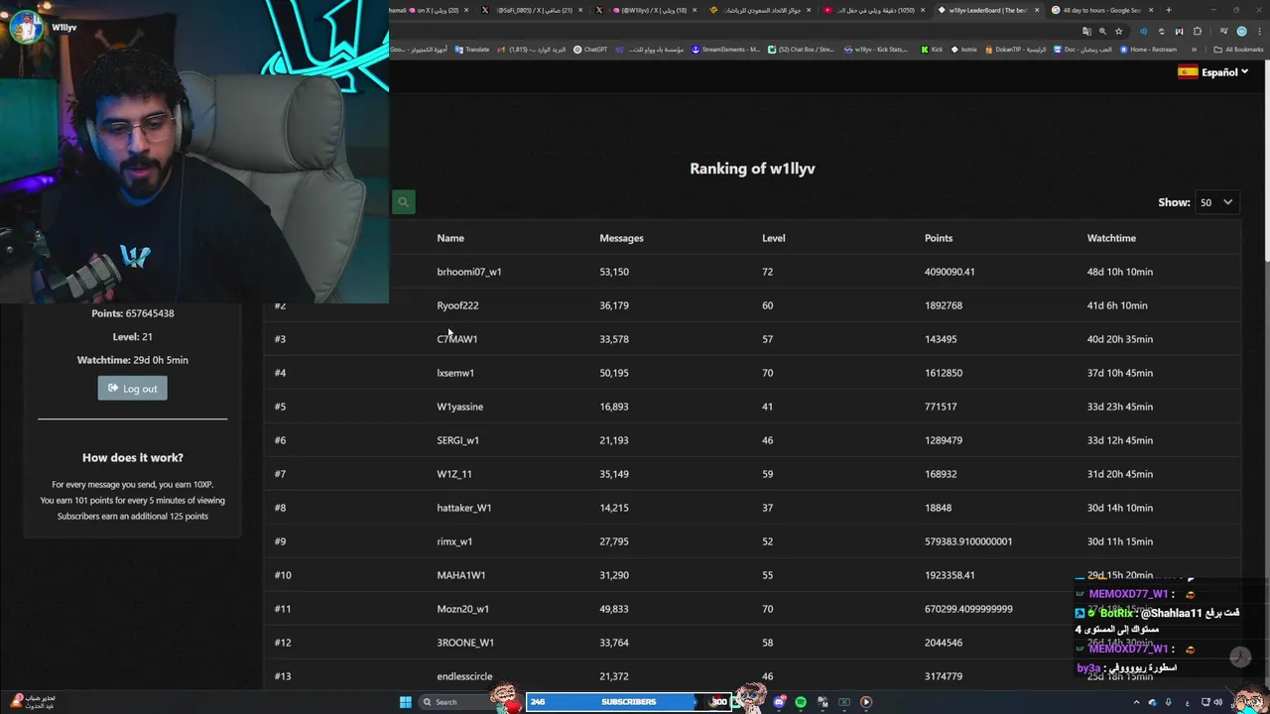Show hidden system tray icons
The image size is (1270, 714).
pos(1137,702)
